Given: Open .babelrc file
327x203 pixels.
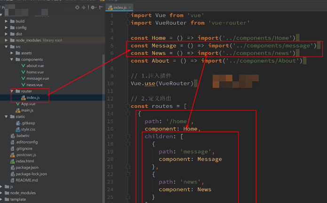Looking at the screenshot, I should [x=23, y=136].
